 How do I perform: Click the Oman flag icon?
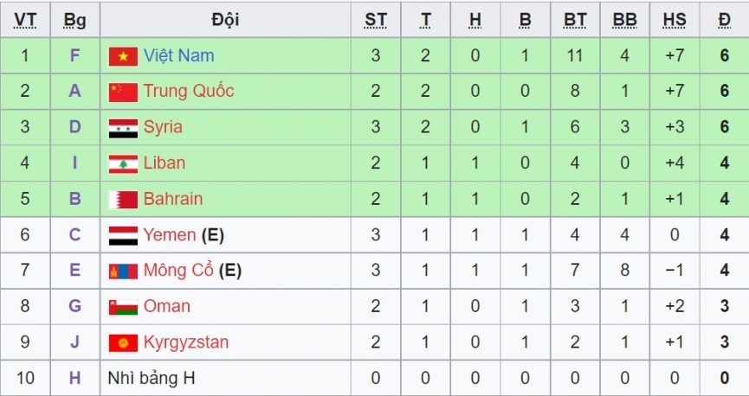123,307
